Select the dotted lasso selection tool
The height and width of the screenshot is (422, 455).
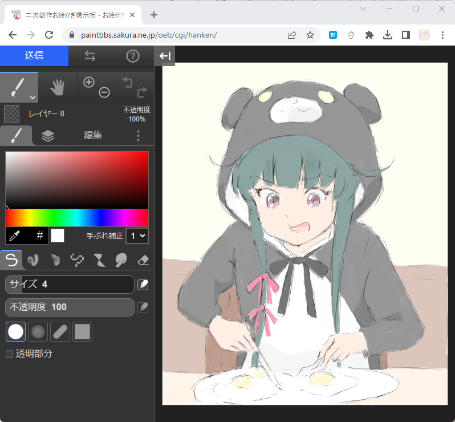77,260
